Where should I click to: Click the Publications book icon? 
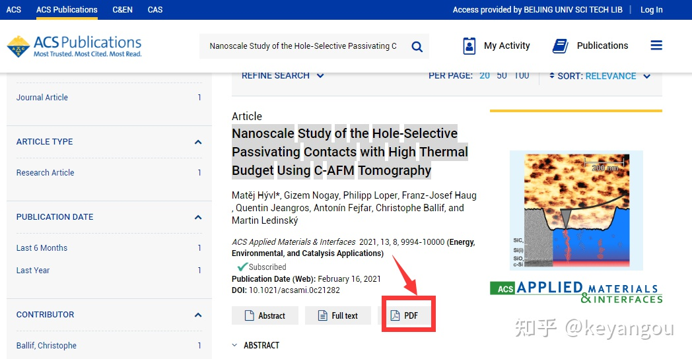point(561,46)
